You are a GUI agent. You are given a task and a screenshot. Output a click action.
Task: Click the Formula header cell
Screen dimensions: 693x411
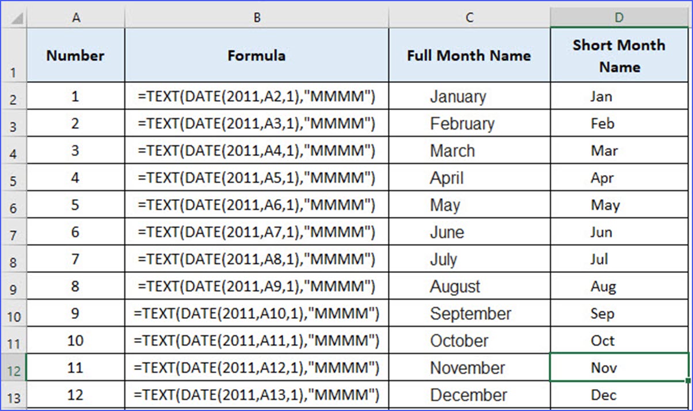[x=257, y=55]
